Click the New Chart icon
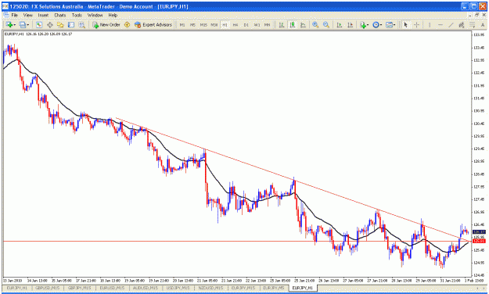 tap(9, 24)
